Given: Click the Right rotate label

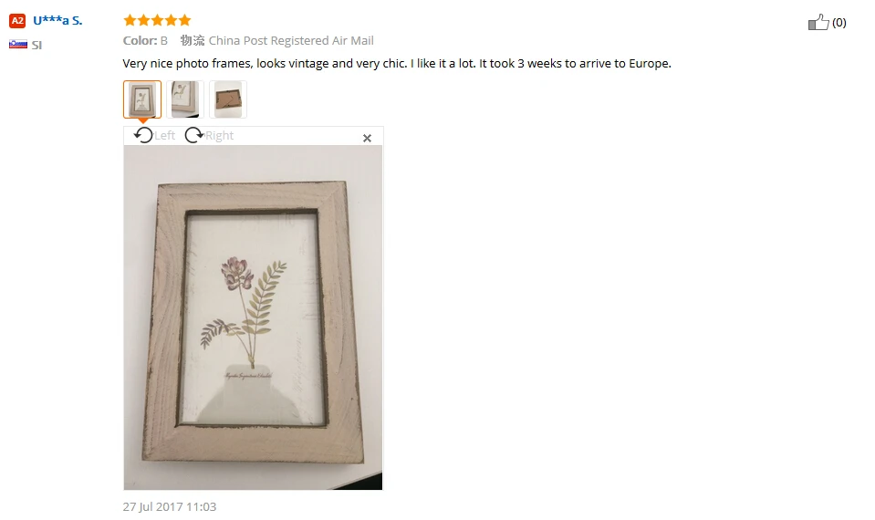Looking at the screenshot, I should coord(219,136).
